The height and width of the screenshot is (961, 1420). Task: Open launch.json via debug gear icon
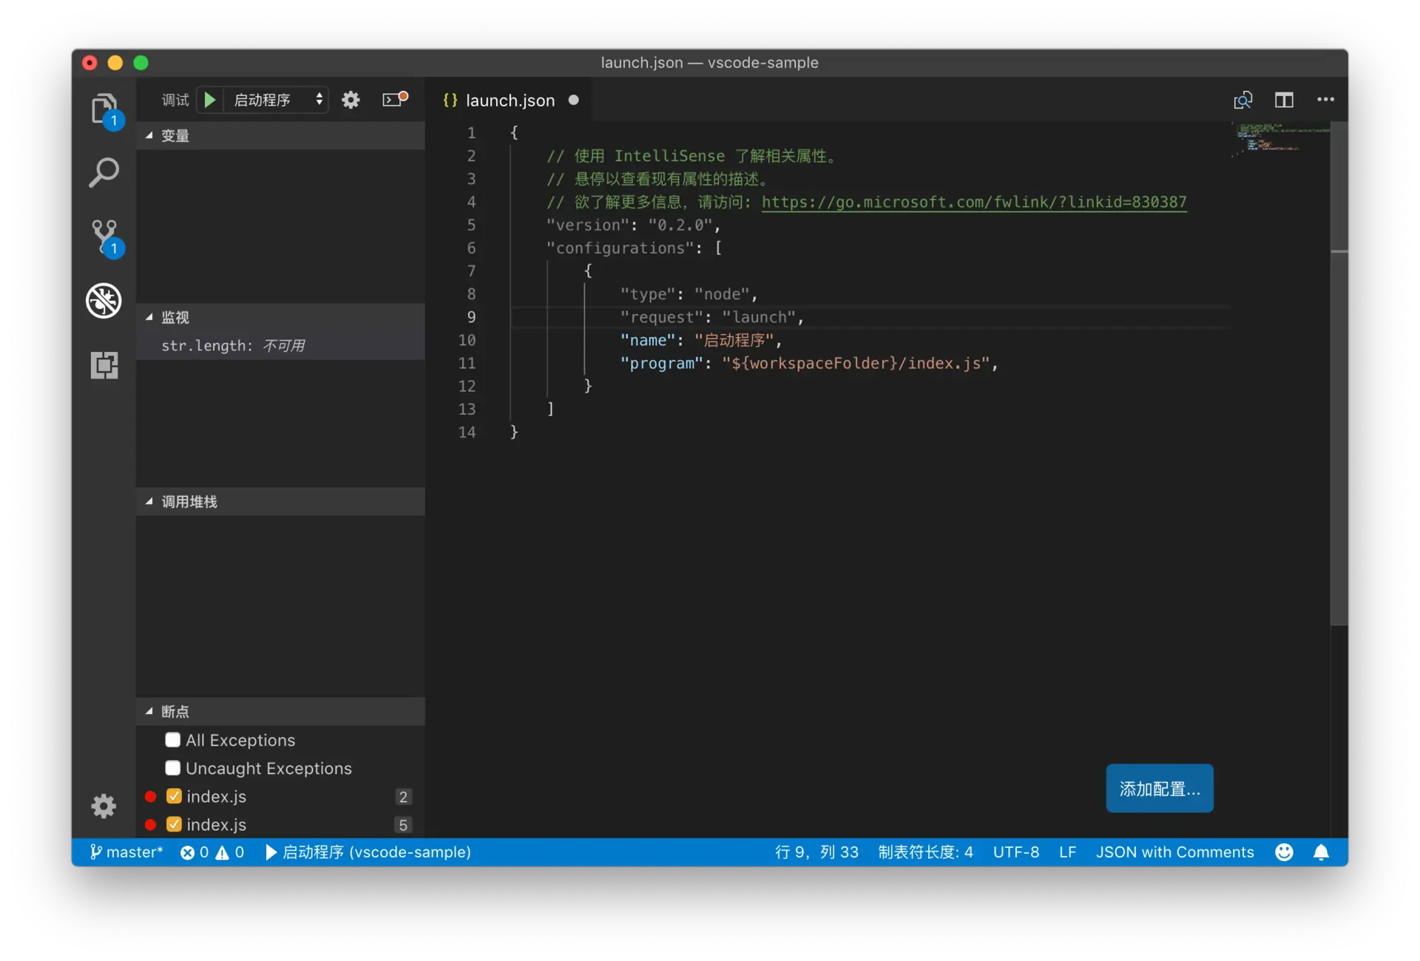tap(351, 100)
